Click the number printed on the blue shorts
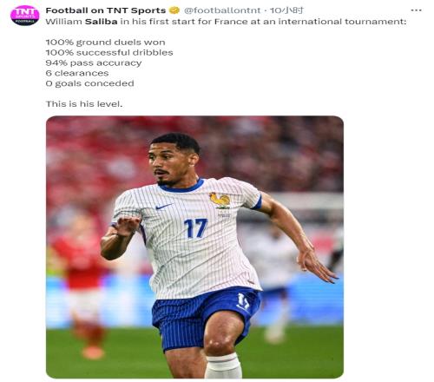Image resolution: width=434 pixels, height=382 pixels. (243, 301)
